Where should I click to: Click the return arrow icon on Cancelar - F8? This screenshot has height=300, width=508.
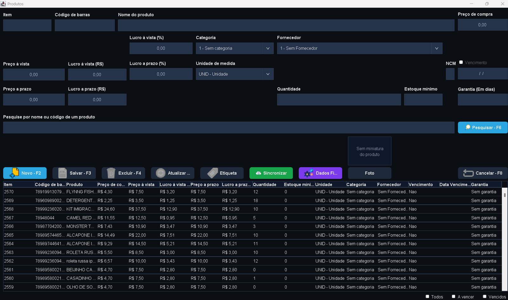tap(468, 173)
